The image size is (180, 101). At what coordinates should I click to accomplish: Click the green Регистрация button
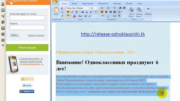pyautogui.click(x=27, y=47)
